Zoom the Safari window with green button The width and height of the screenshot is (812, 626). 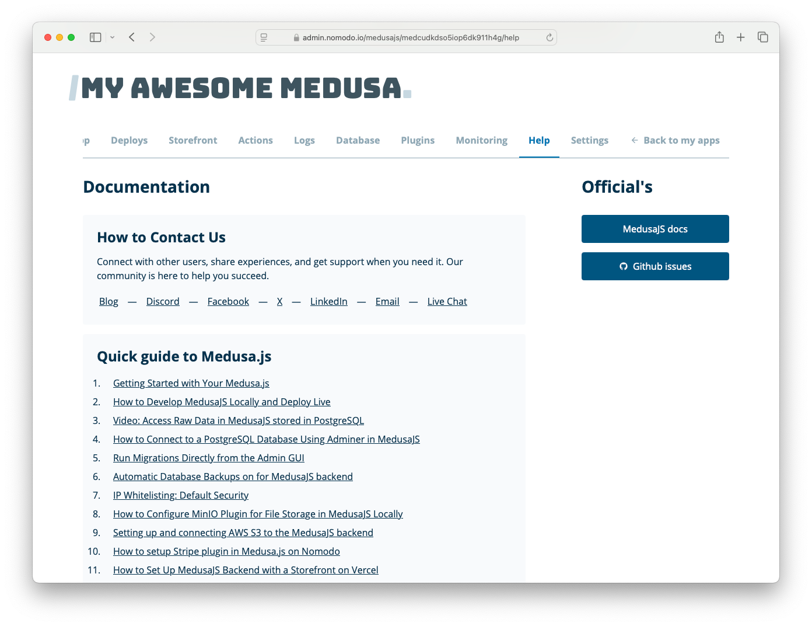(71, 37)
